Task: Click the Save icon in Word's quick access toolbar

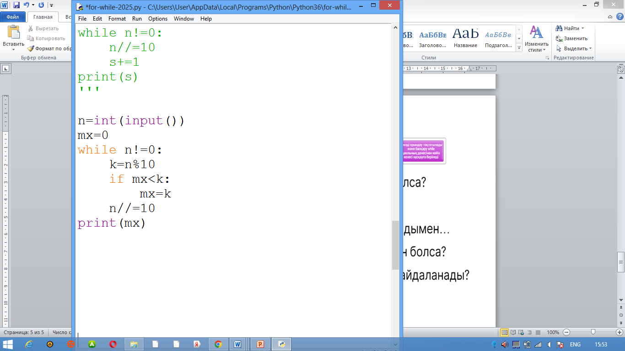Action: pyautogui.click(x=16, y=5)
